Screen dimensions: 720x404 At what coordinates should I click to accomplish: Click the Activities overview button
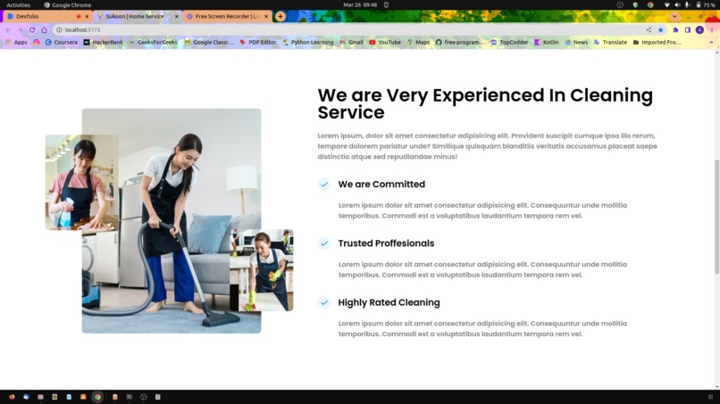point(18,5)
